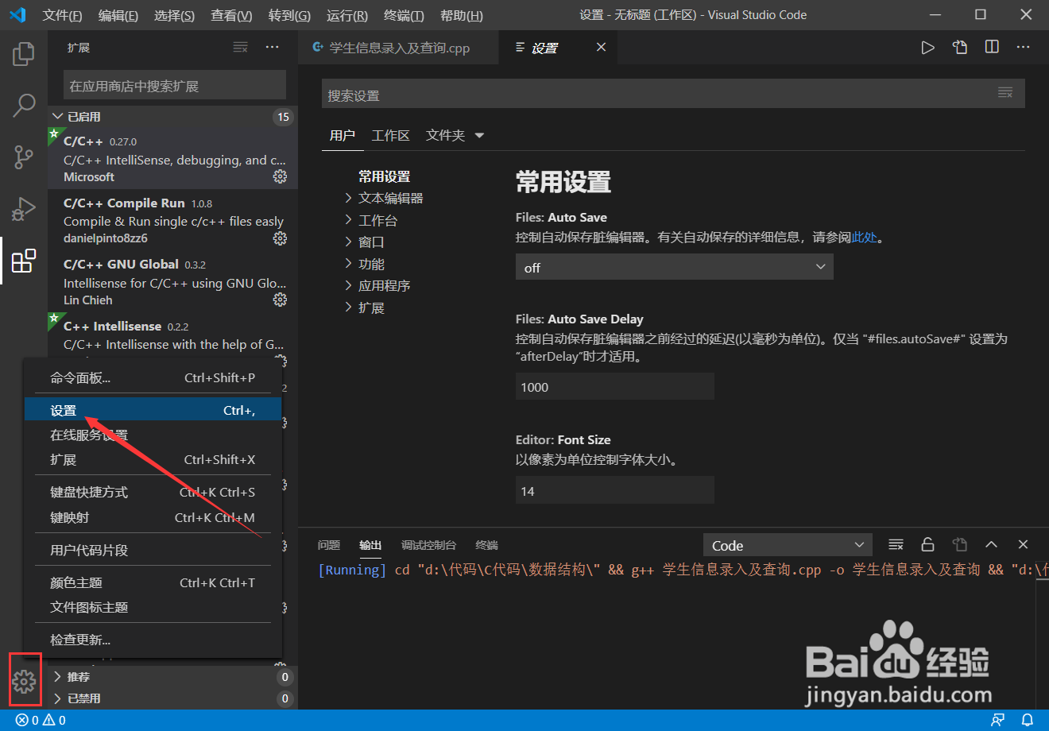
Task: Clear settings search input icon
Action: (1005, 94)
